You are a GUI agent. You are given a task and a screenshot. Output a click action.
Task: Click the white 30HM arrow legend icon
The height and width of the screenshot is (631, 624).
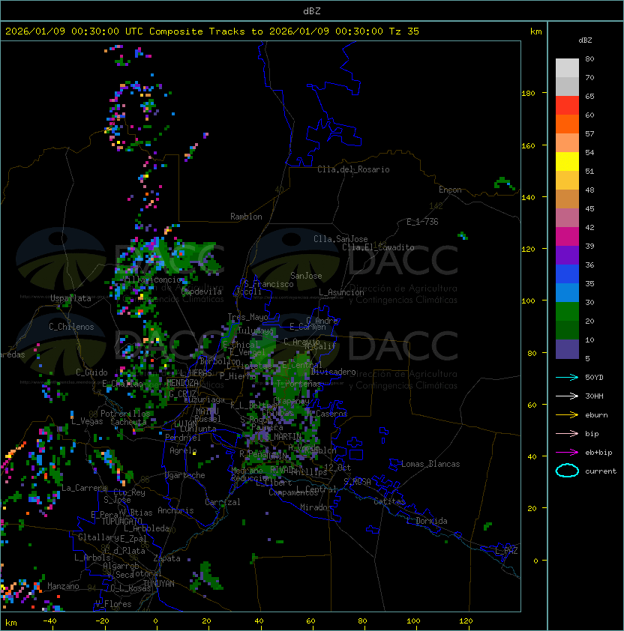click(567, 396)
